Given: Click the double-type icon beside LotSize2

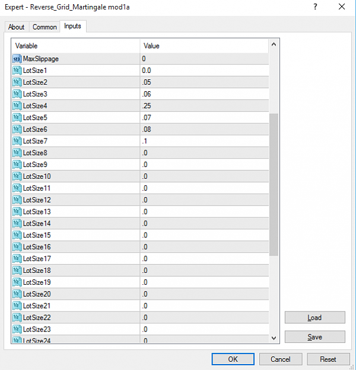Looking at the screenshot, I should pos(17,82).
